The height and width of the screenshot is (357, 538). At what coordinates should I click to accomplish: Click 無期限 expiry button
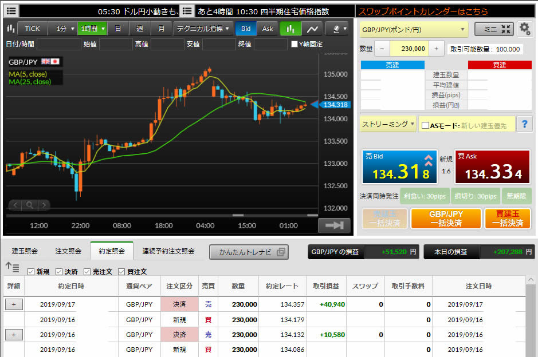516,196
